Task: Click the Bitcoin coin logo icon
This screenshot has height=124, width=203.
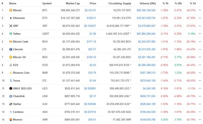Action: click(x=11, y=10)
